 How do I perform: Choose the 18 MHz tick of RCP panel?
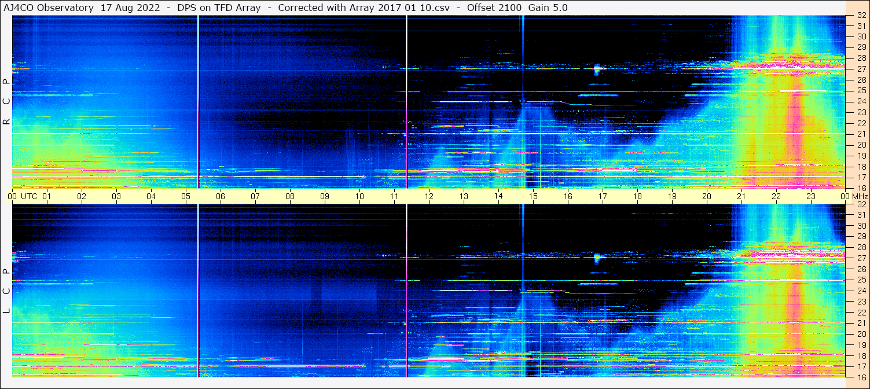pos(861,166)
